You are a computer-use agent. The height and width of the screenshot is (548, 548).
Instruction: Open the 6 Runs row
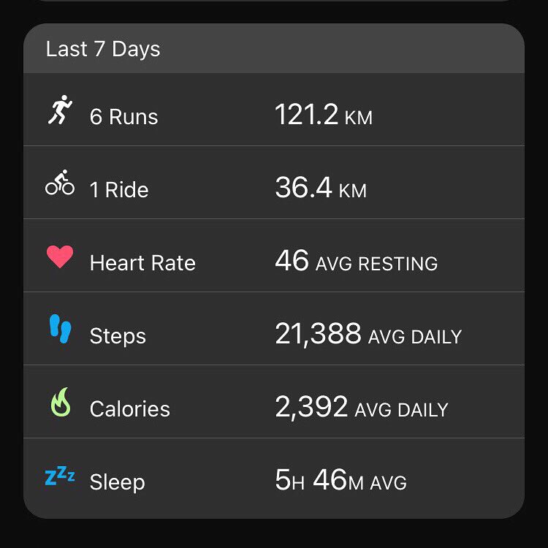tap(274, 110)
